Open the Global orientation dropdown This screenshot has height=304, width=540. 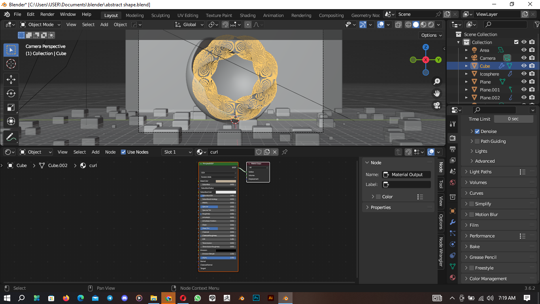[189, 25]
